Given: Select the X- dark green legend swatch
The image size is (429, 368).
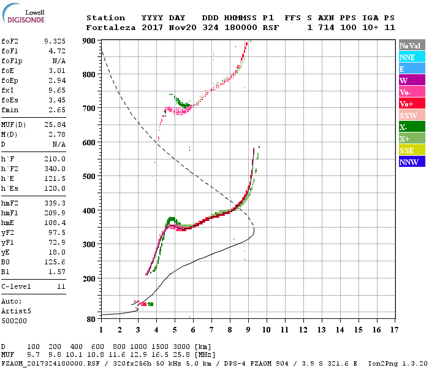Looking at the screenshot, I should point(412,126).
